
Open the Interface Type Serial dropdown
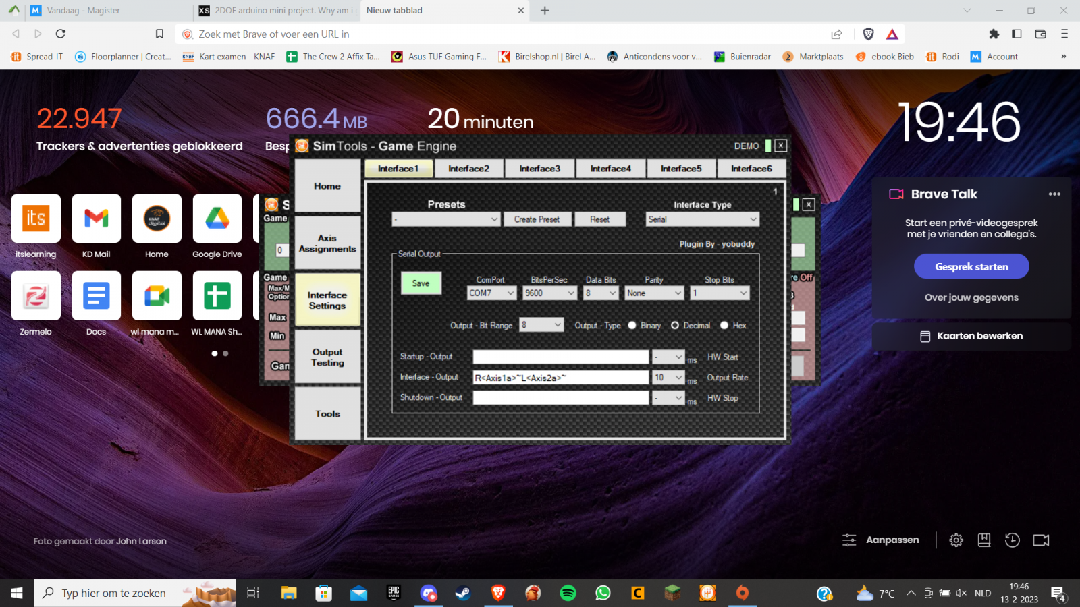tap(703, 219)
